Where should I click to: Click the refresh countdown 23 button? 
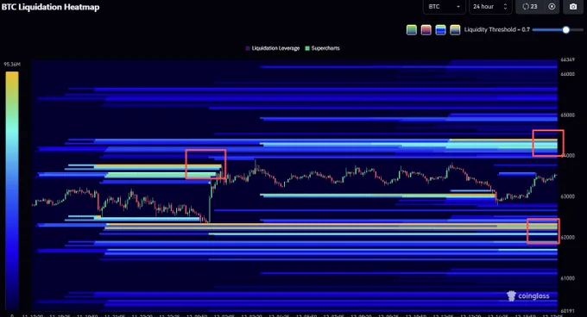(529, 7)
